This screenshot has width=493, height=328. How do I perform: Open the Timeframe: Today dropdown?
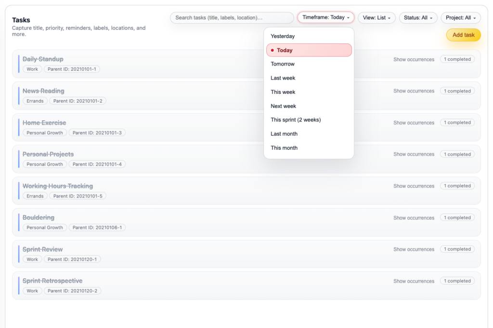(x=325, y=17)
